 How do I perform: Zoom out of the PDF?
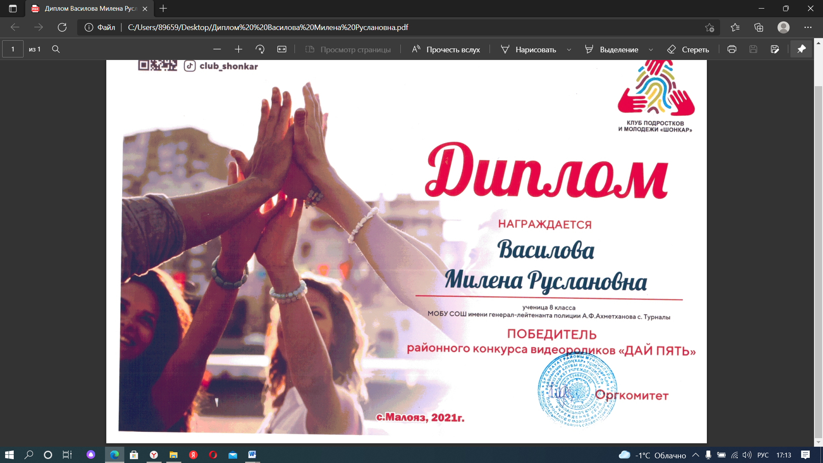[x=217, y=49]
